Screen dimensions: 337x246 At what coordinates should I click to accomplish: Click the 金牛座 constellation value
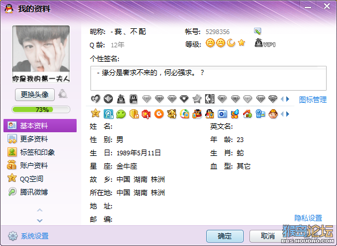click(127, 166)
